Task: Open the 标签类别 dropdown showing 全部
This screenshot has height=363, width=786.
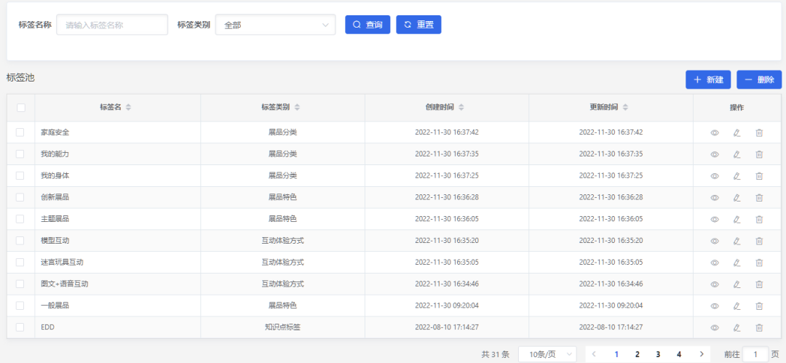Action: point(275,25)
